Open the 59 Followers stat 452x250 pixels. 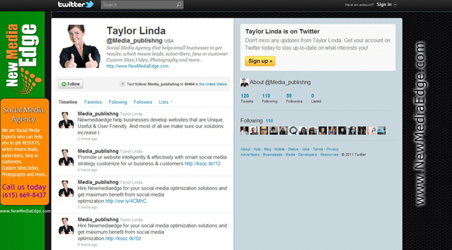pyautogui.click(x=294, y=98)
